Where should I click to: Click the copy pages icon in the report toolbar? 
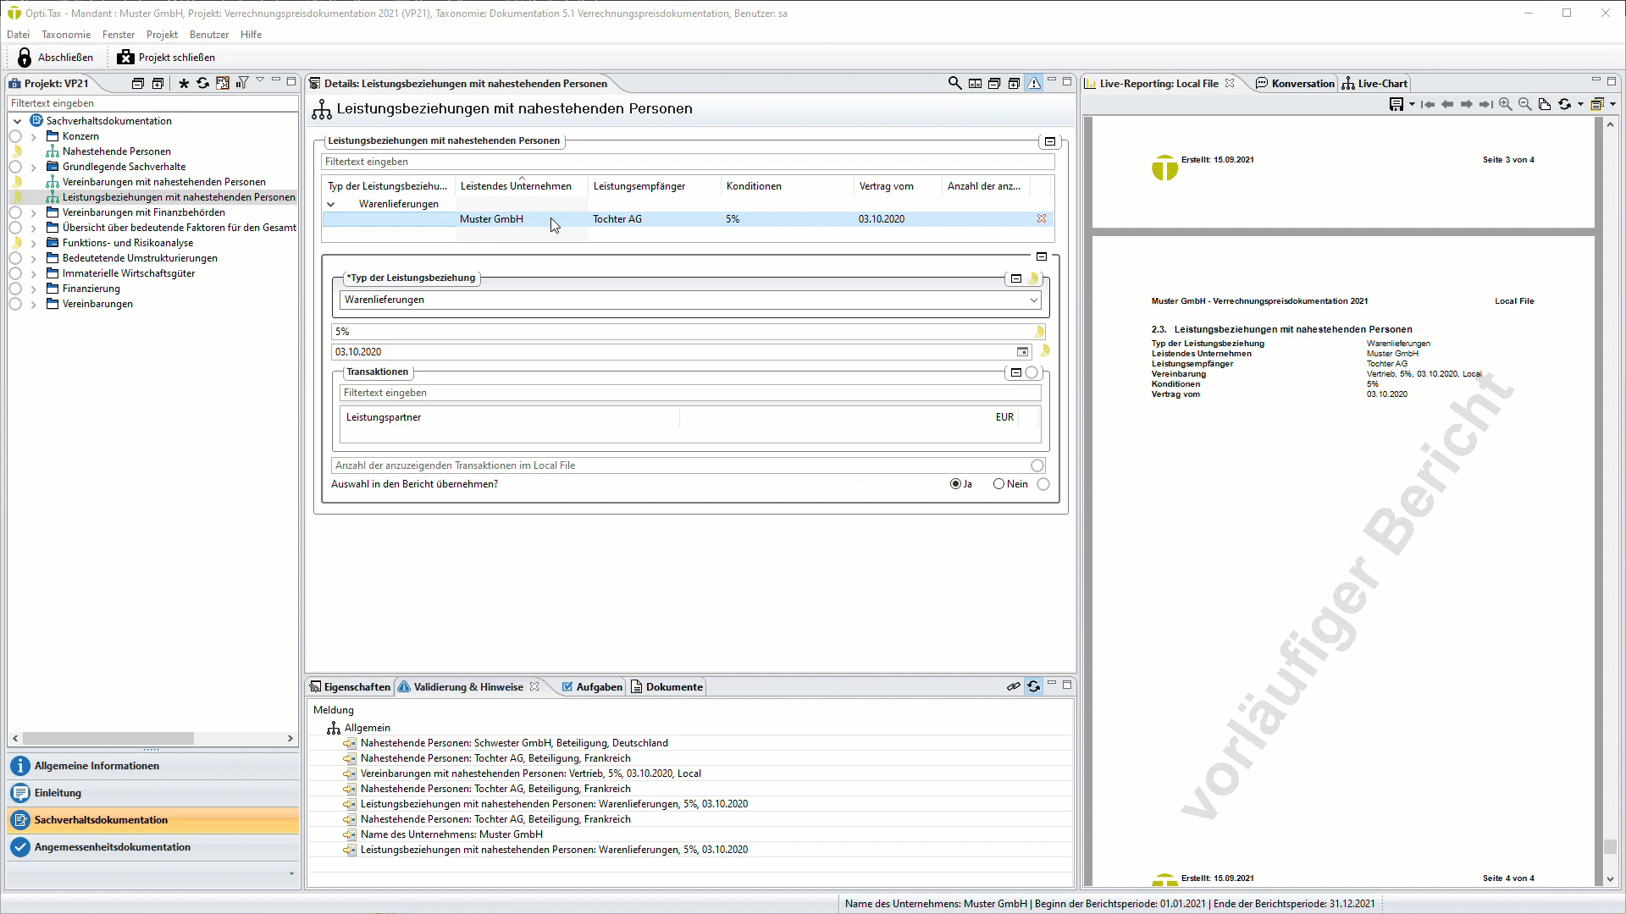coord(1545,104)
